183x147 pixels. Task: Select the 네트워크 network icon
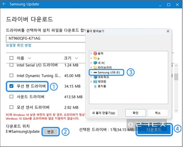[x=95, y=77]
